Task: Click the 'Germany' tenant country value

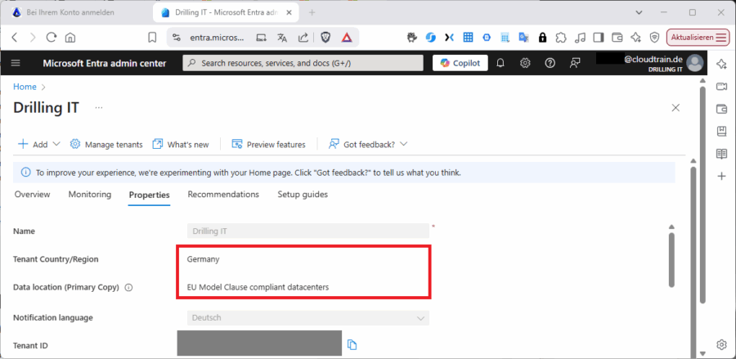Action: [203, 259]
